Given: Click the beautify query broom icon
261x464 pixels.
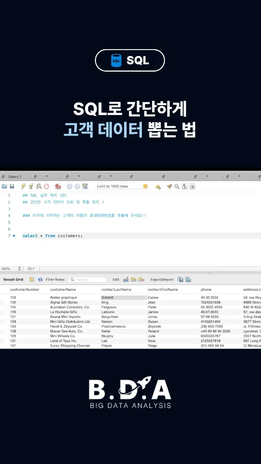Looking at the screenshot, I should coord(169,186).
